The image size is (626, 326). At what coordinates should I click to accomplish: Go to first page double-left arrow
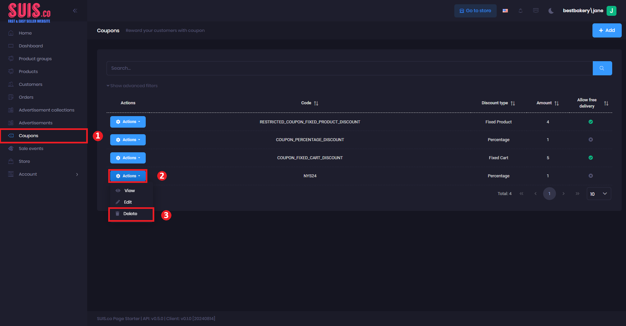(x=521, y=193)
